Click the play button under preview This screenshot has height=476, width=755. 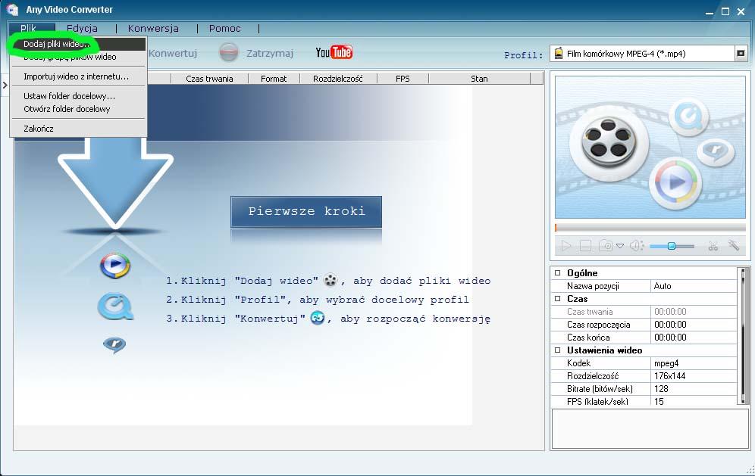click(566, 246)
